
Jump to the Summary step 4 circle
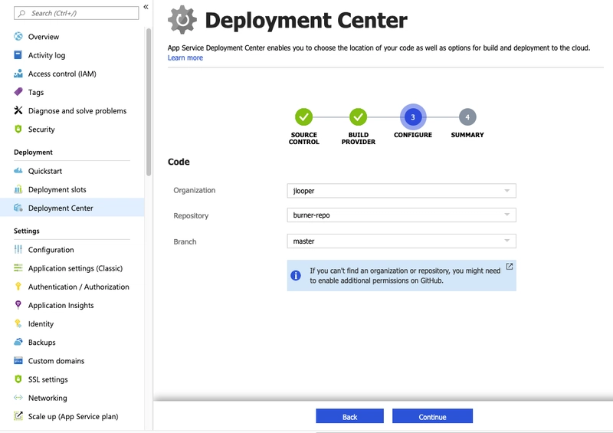467,117
